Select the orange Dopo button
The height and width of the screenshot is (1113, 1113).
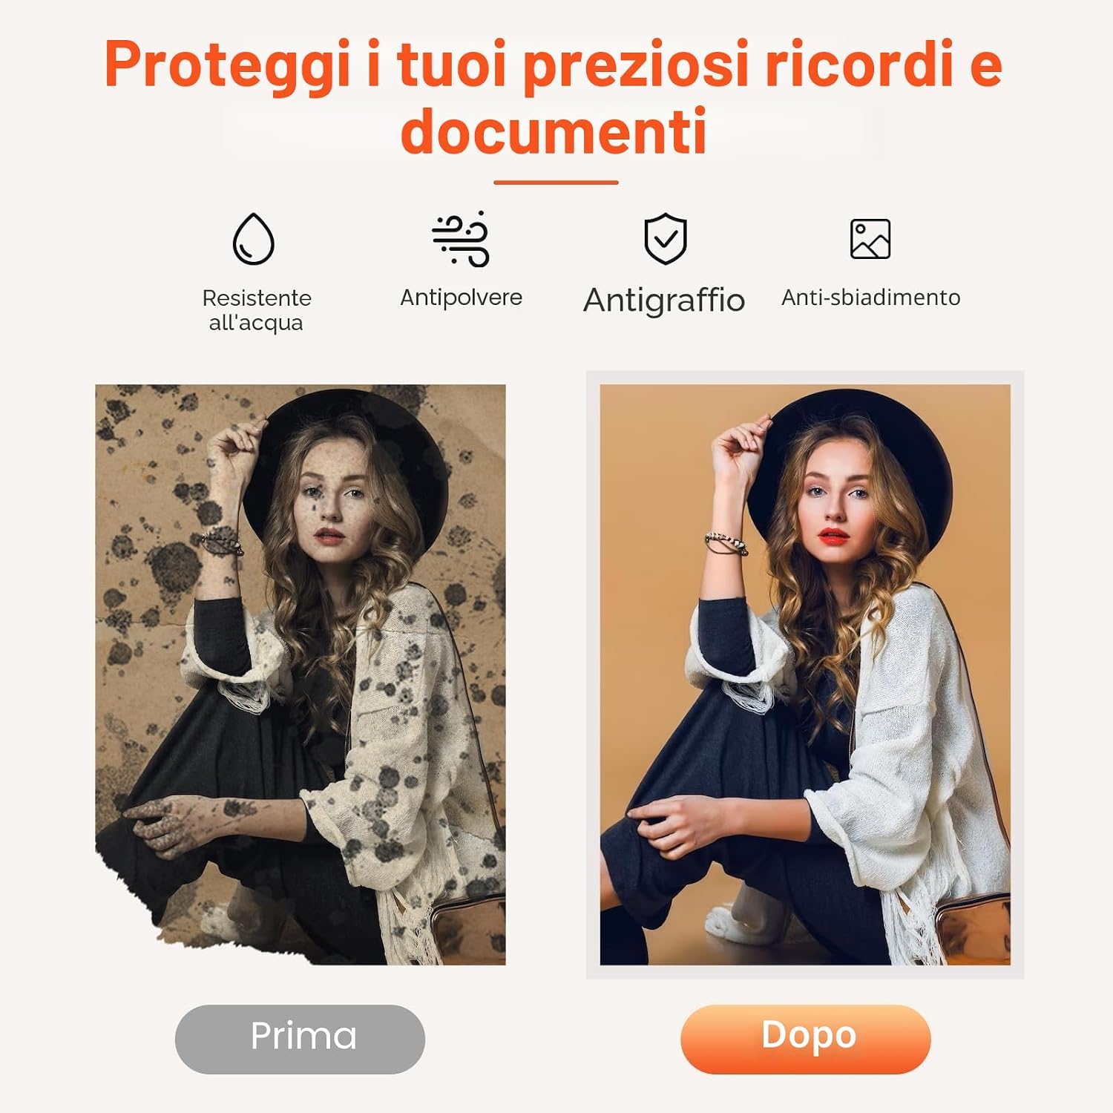805,1039
